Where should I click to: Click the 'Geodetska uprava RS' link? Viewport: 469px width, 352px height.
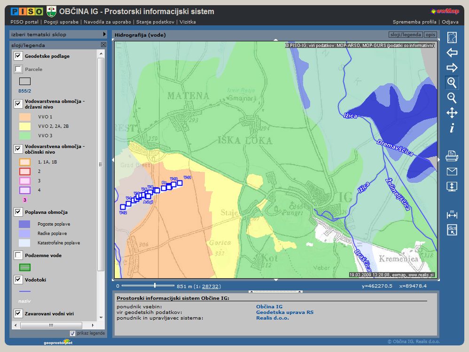284,312
